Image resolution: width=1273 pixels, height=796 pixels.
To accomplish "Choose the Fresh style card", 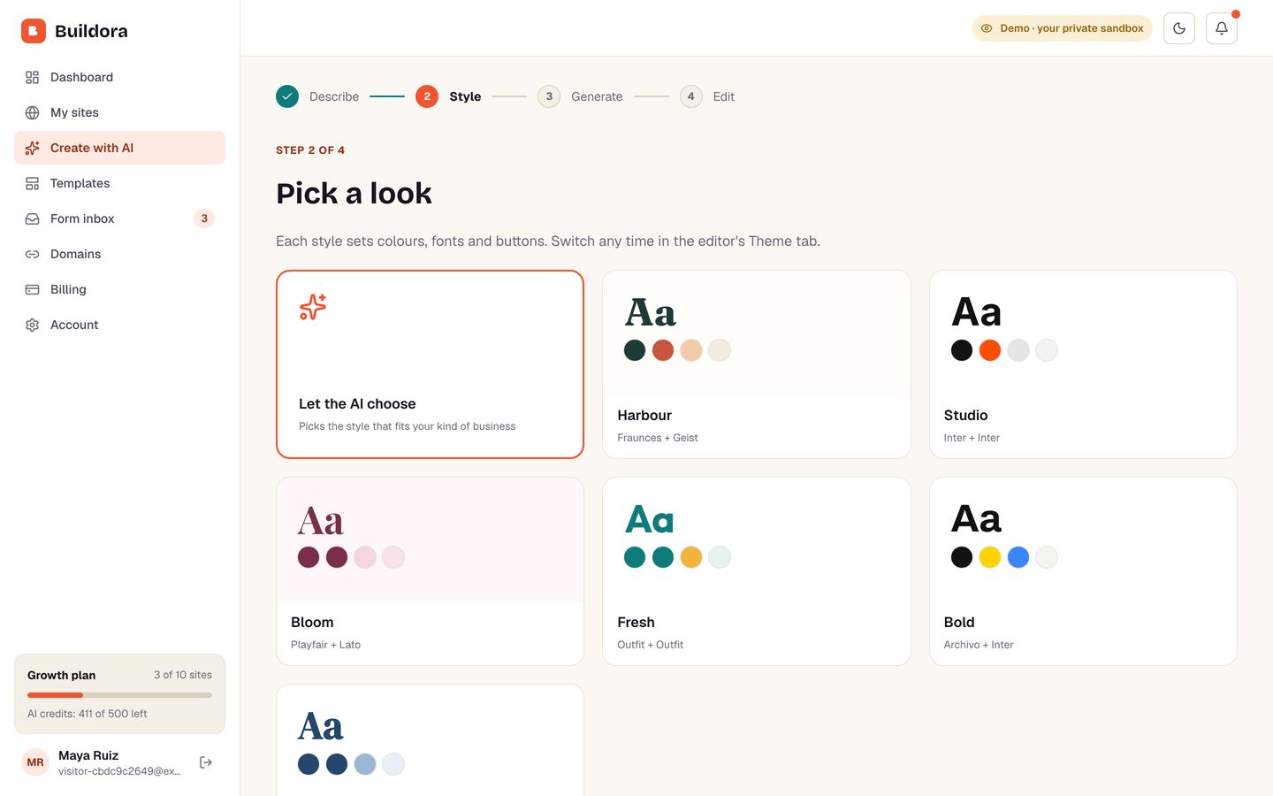I will tap(757, 571).
